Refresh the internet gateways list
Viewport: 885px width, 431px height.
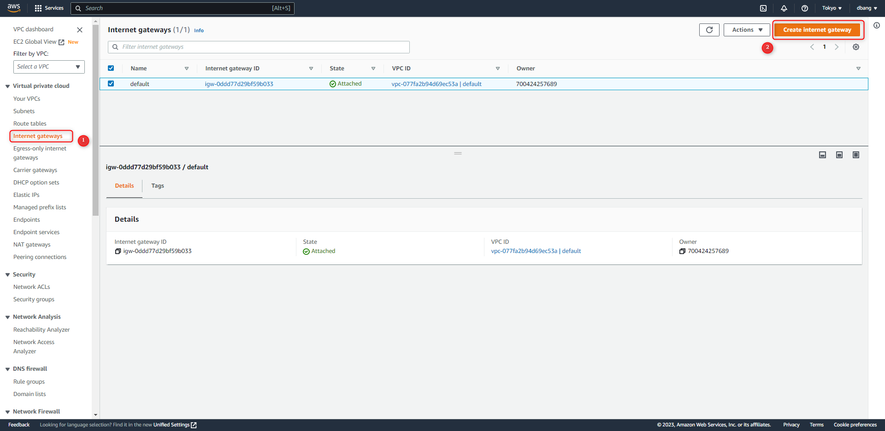click(x=709, y=30)
